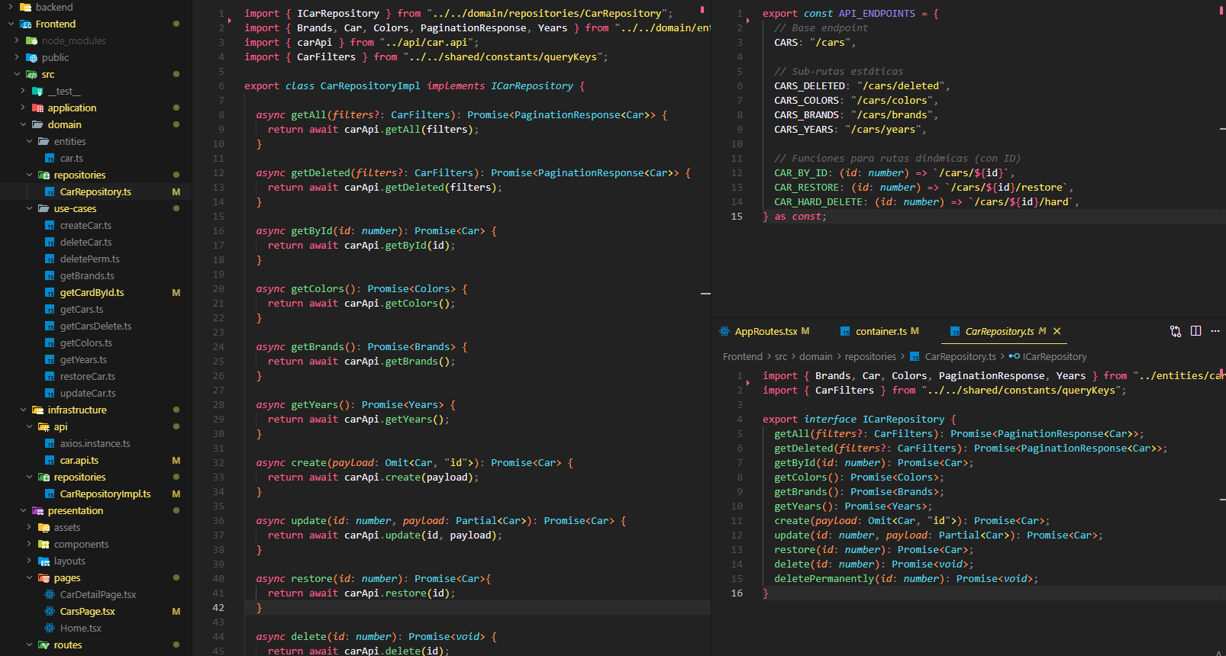This screenshot has width=1226, height=656.
Task: Click the getBrands.ts file icon
Action: pos(50,276)
